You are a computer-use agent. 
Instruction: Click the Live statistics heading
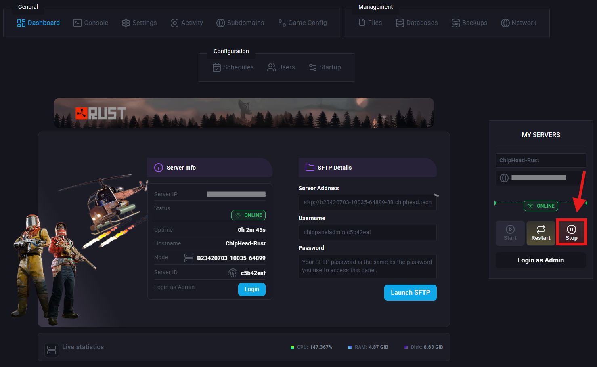click(x=83, y=347)
